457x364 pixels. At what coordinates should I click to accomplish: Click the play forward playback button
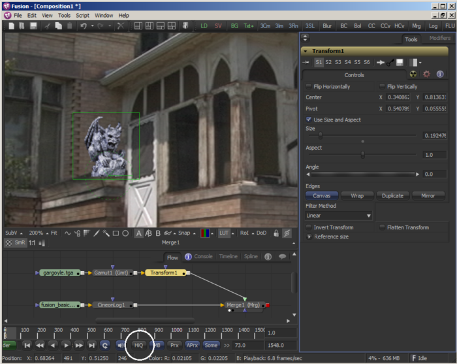pyautogui.click(x=66, y=345)
